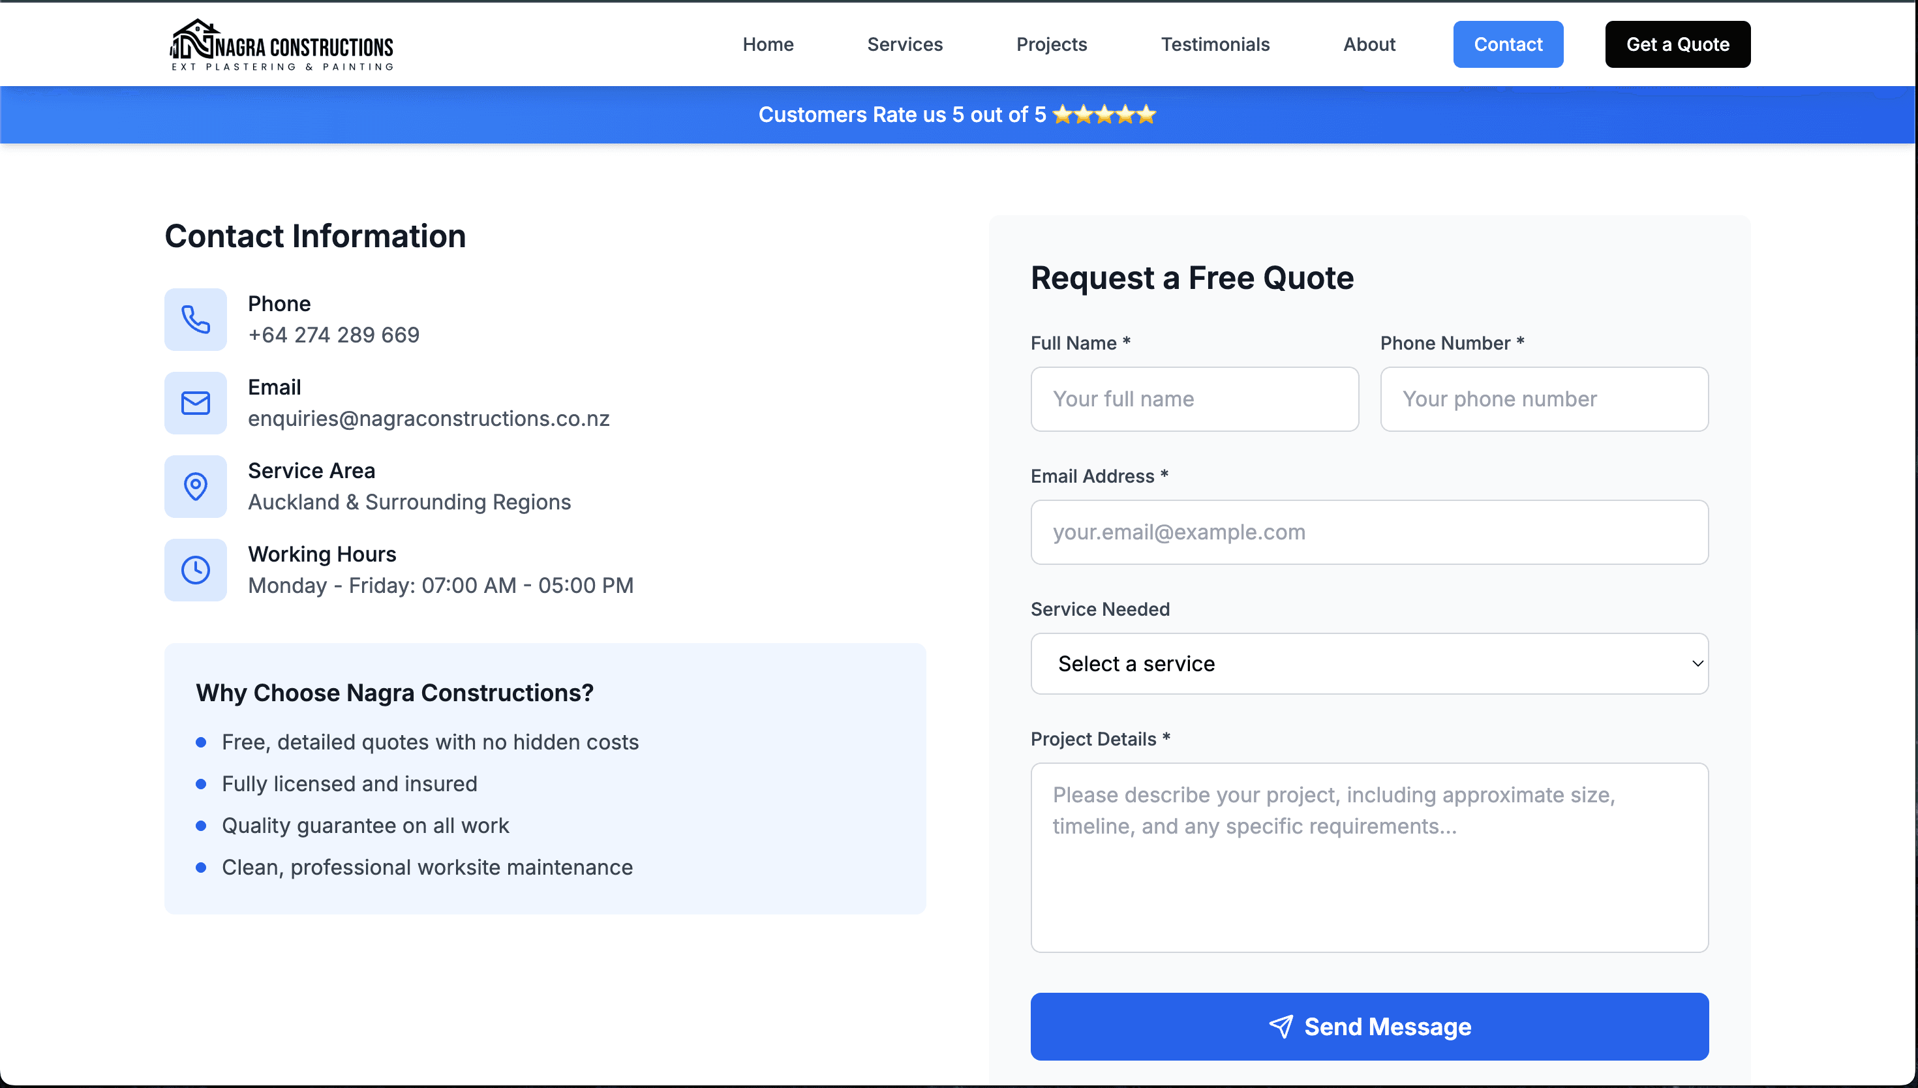Click the Request a Free Quote heading
The image size is (1918, 1088).
(x=1192, y=278)
